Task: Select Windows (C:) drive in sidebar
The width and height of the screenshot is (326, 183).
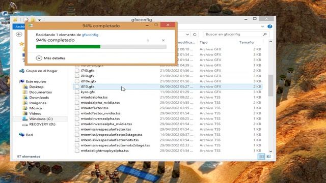Action: (x=41, y=119)
